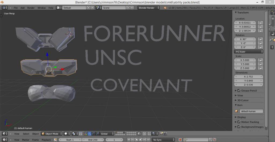275x142 pixels.
Task: Open the Timeline editor type selector
Action: coord(5,140)
